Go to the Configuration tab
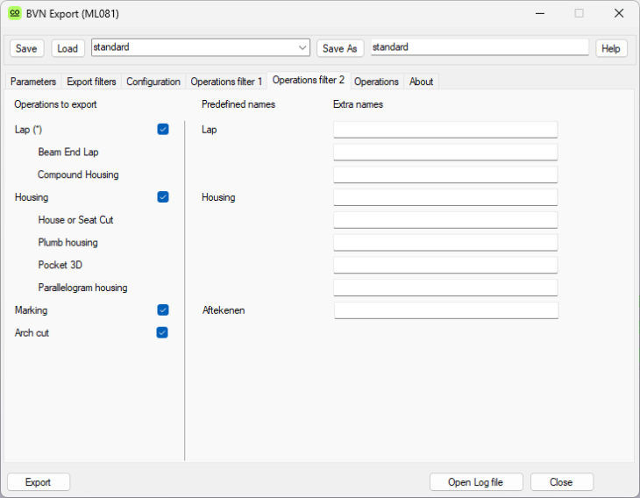Viewport: 640px width, 498px height. [153, 82]
